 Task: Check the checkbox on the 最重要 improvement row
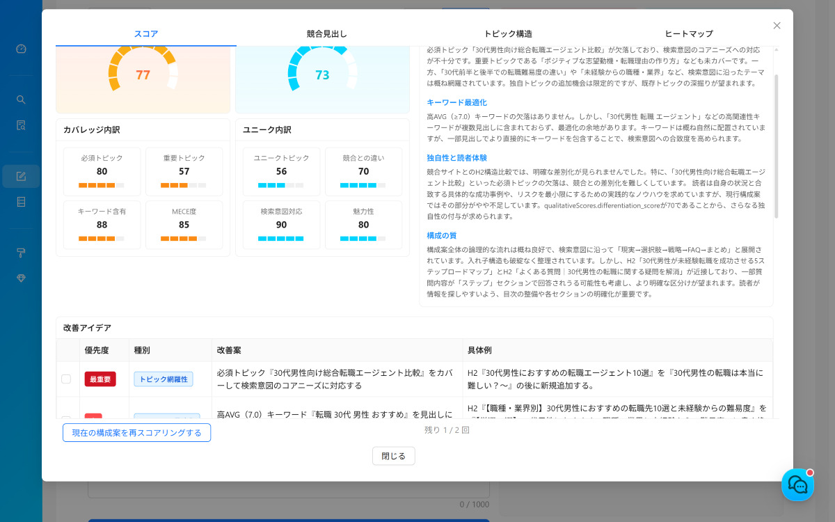pos(66,378)
